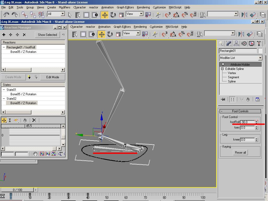Open Layer Manager in the lower toolbar
This screenshot has height=201, width=268.
point(259,34)
